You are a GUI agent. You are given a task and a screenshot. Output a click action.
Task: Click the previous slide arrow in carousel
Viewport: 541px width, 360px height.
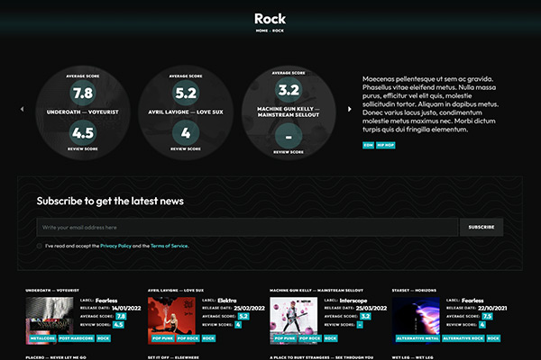[21, 109]
